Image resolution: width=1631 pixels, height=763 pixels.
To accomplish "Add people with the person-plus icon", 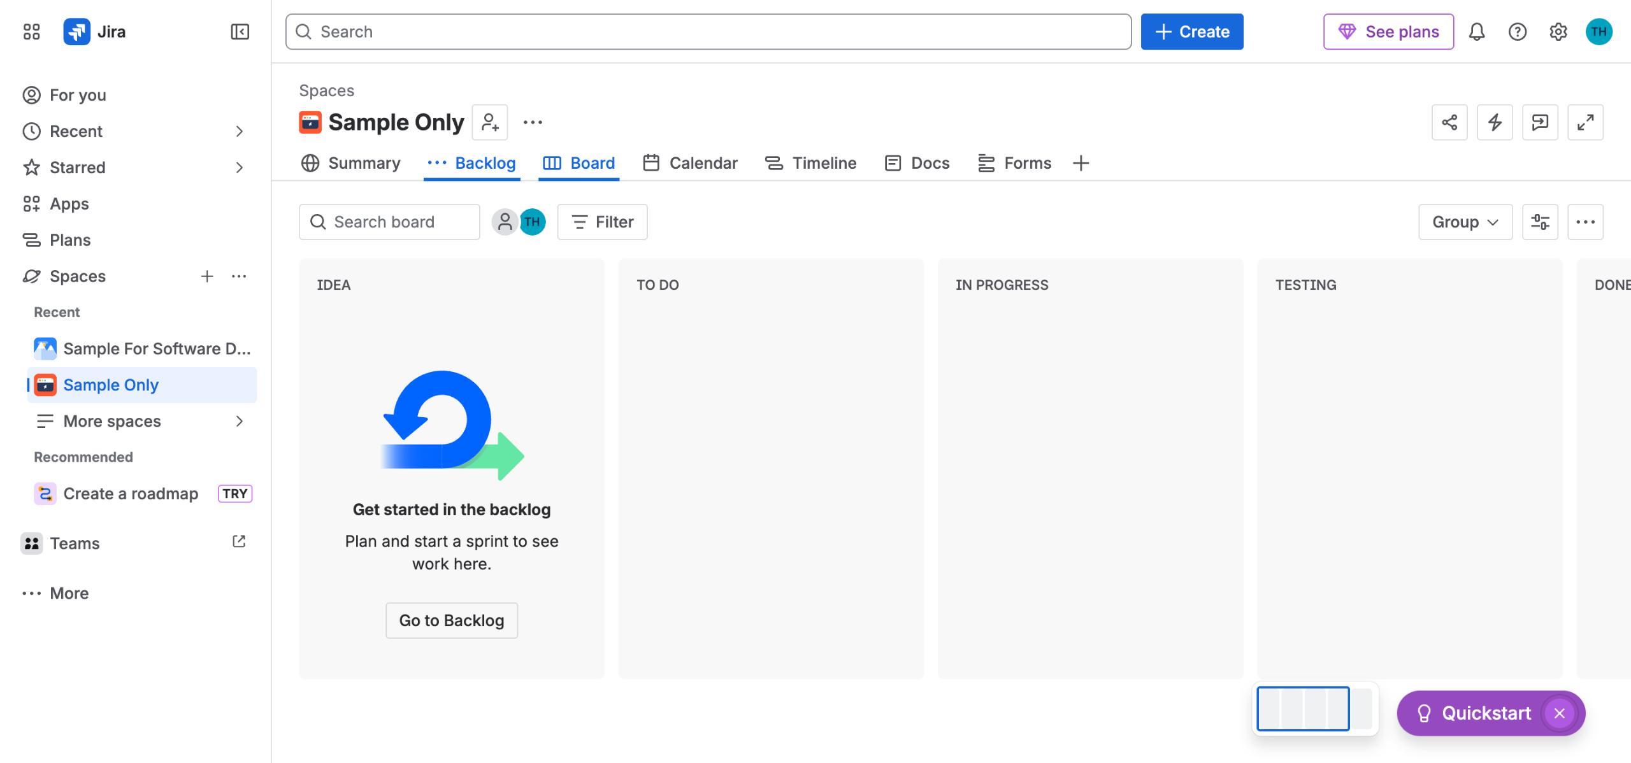I will pyautogui.click(x=490, y=122).
